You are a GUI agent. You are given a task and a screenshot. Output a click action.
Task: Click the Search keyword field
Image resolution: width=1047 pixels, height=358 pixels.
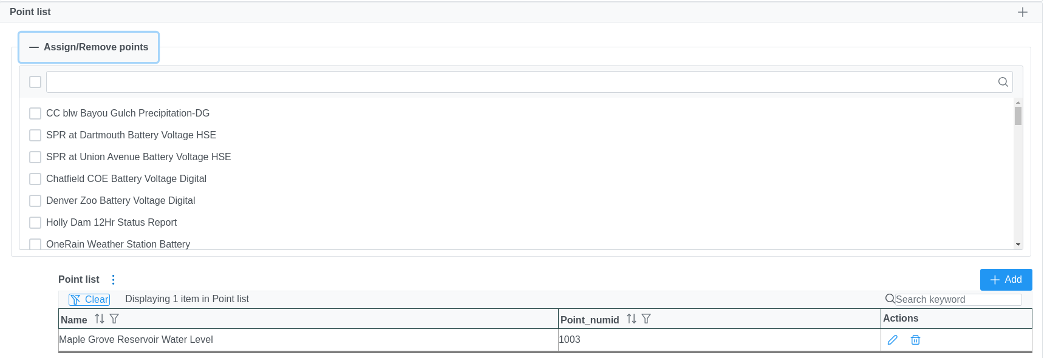pyautogui.click(x=957, y=299)
